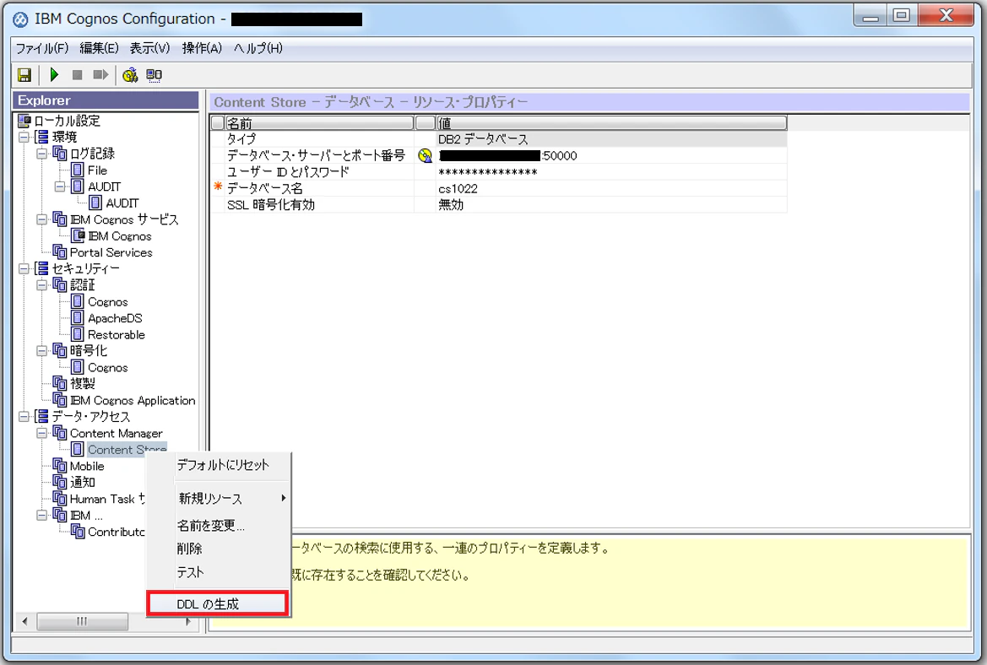
Task: Choose DDL の生成 from the context menu
Action: [x=218, y=604]
